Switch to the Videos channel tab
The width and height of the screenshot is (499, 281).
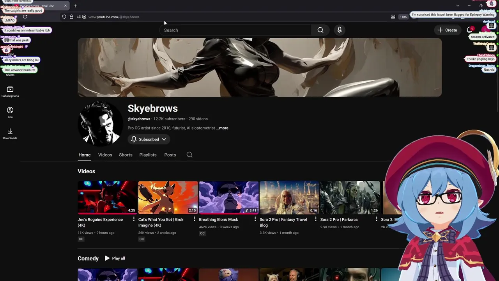click(x=105, y=155)
